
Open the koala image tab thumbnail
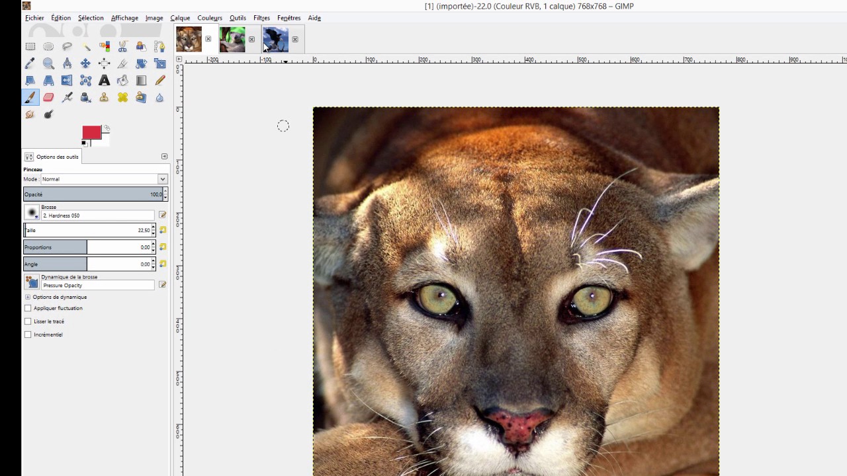point(232,39)
